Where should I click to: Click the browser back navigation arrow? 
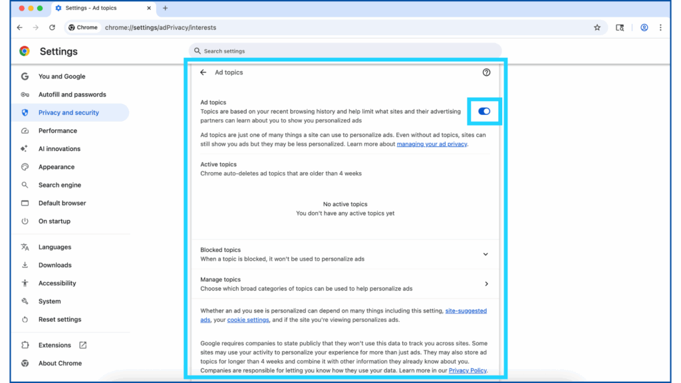click(x=19, y=28)
